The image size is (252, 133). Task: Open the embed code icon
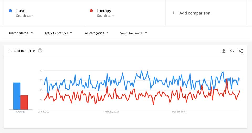click(232, 51)
